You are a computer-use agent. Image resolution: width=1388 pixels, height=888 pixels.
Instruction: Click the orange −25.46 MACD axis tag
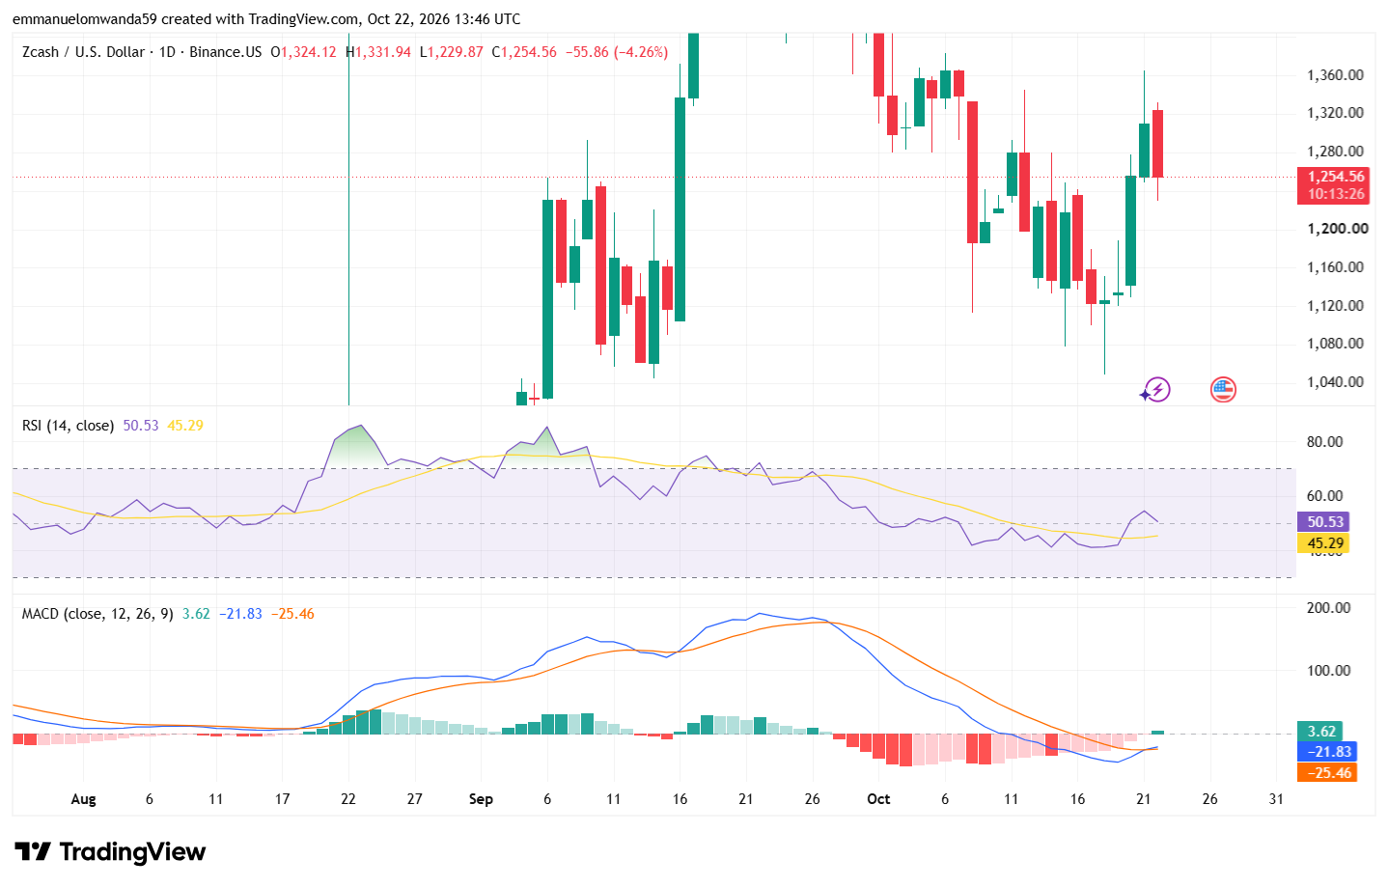coord(1328,773)
